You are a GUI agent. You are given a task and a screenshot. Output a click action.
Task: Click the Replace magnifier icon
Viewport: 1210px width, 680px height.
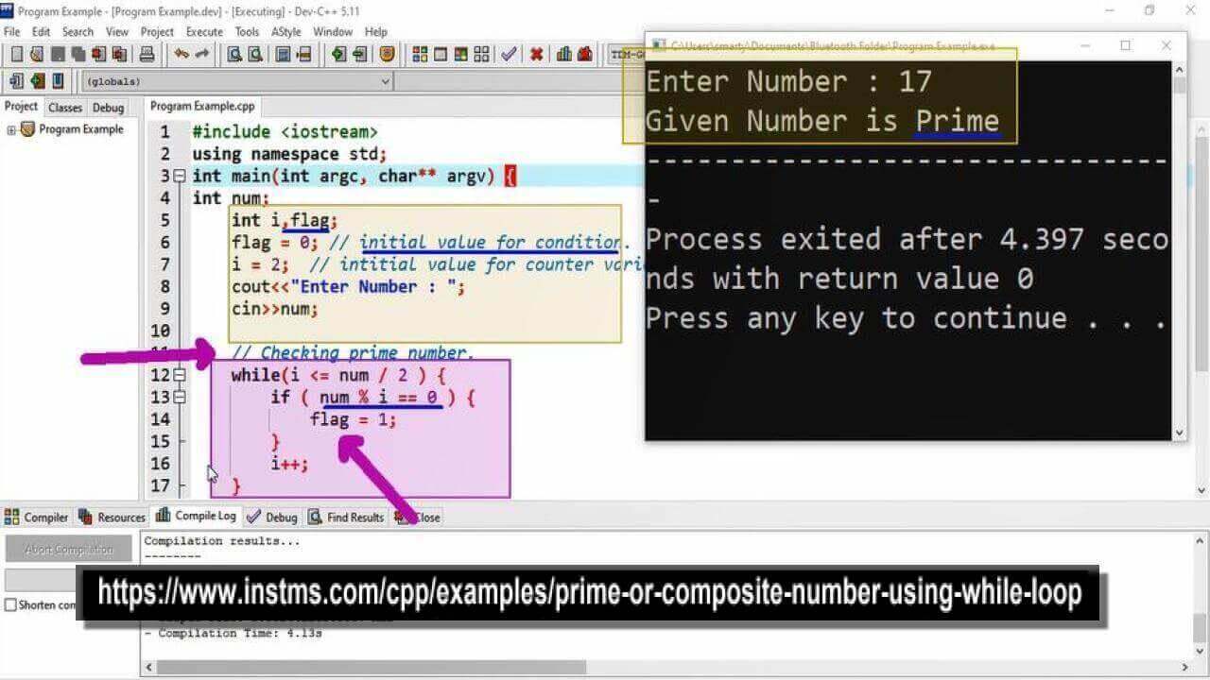[x=254, y=54]
